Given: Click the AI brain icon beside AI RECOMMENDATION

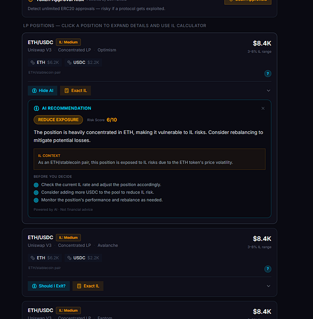Looking at the screenshot, I should click(37, 108).
